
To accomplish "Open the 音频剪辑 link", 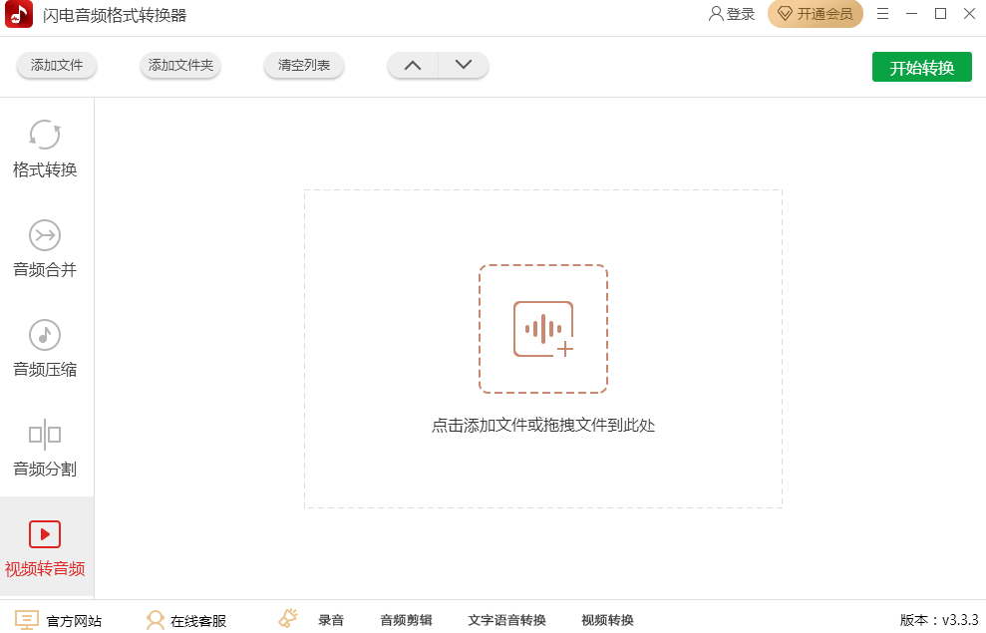I will [x=406, y=620].
